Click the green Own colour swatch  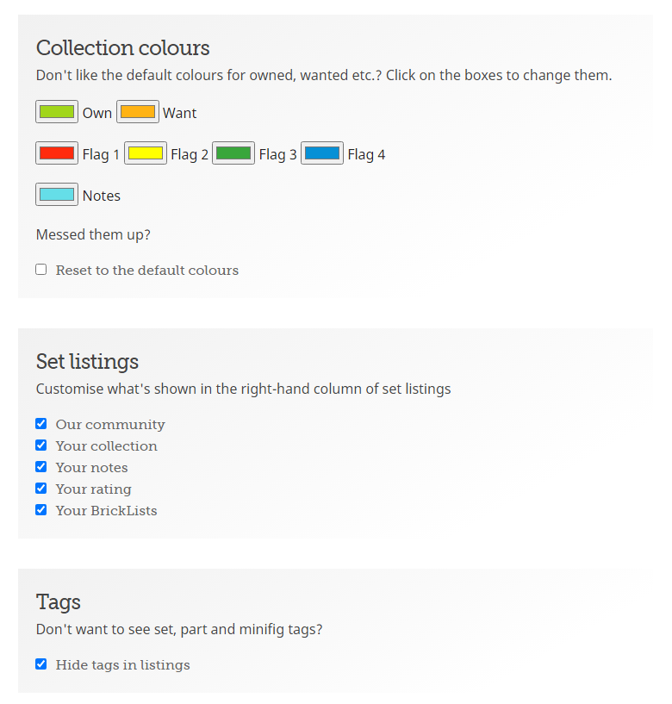57,112
